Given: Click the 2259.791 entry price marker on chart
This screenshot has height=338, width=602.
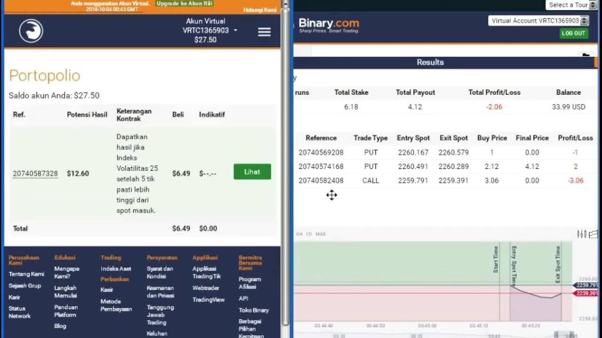Looking at the screenshot, I should click(x=586, y=285).
